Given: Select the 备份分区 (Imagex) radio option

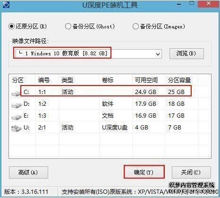Looking at the screenshot, I should click(x=135, y=26).
